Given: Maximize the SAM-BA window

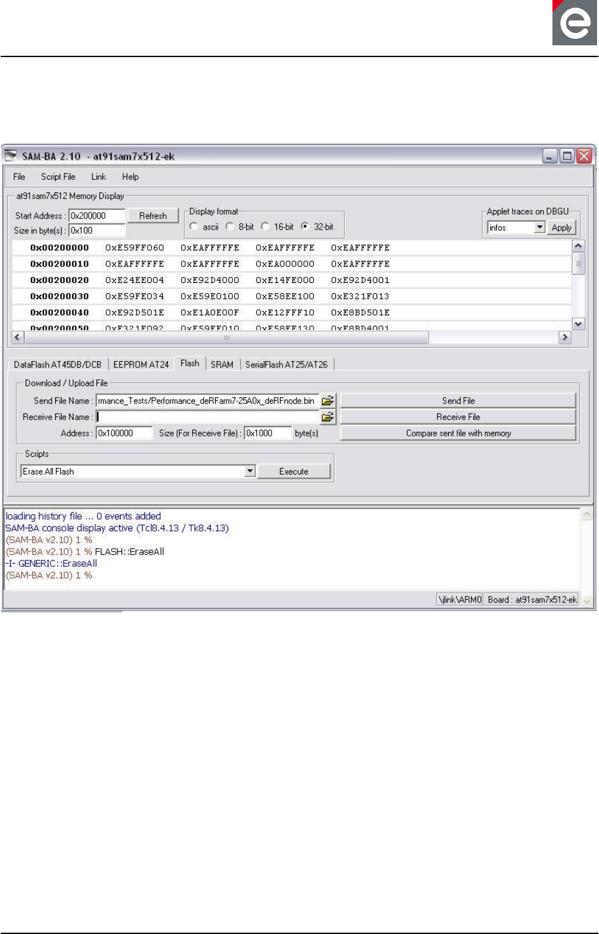Looking at the screenshot, I should click(567, 156).
